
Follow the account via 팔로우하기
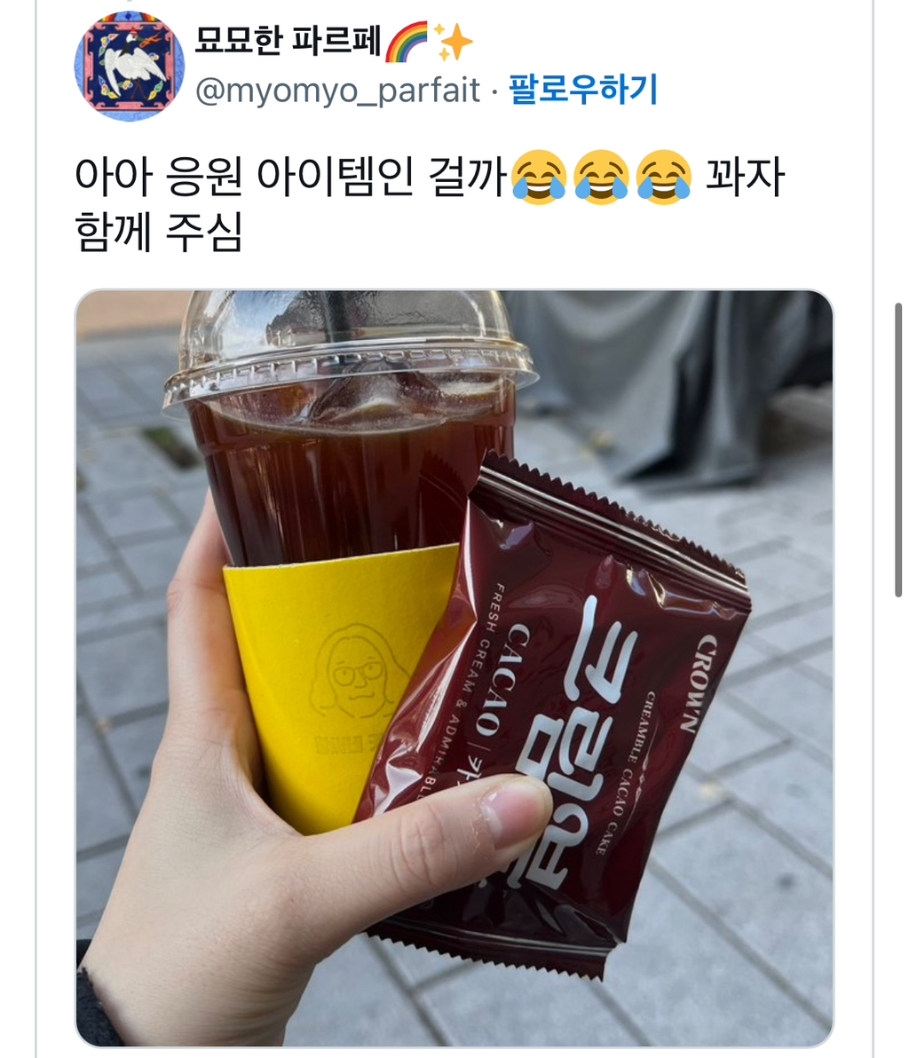(583, 89)
